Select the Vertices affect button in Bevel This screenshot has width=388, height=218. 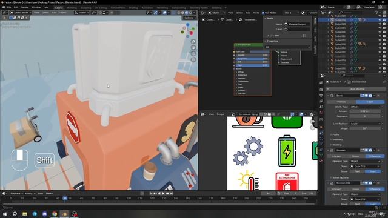click(341, 102)
